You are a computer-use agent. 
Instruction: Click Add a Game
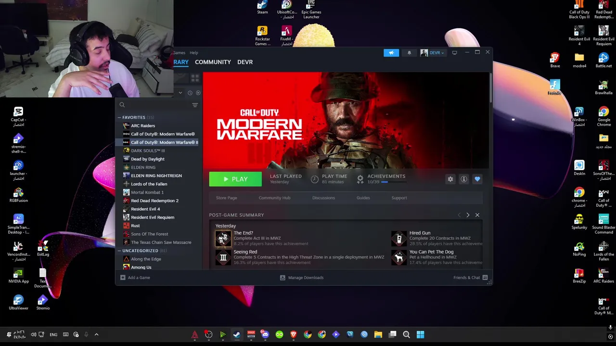(x=135, y=277)
